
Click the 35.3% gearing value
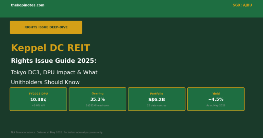pyautogui.click(x=98, y=99)
